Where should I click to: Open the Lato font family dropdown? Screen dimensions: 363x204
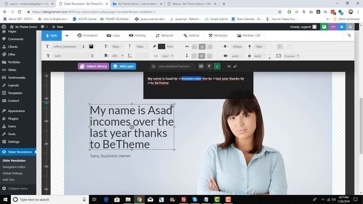[x=73, y=56]
